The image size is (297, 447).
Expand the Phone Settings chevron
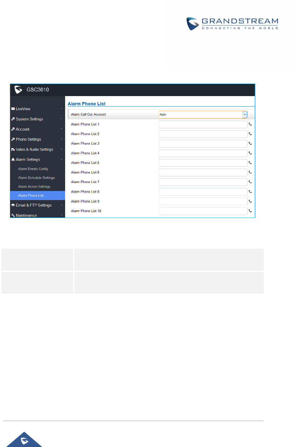click(61, 139)
